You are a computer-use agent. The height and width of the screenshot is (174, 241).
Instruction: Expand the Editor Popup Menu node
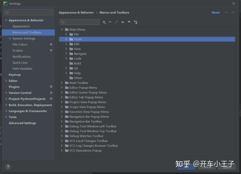(x=62, y=87)
